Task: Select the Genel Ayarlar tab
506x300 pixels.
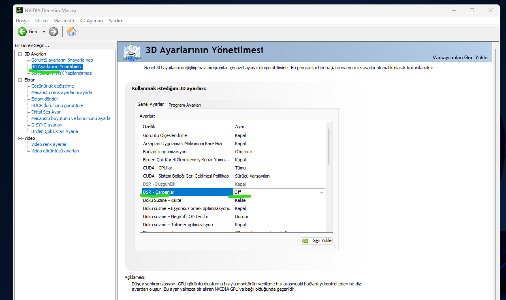Action: (151, 104)
